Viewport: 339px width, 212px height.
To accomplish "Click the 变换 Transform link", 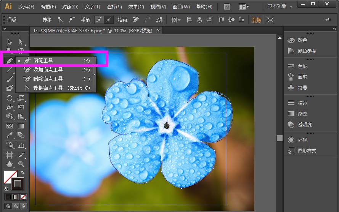I will click(256, 20).
